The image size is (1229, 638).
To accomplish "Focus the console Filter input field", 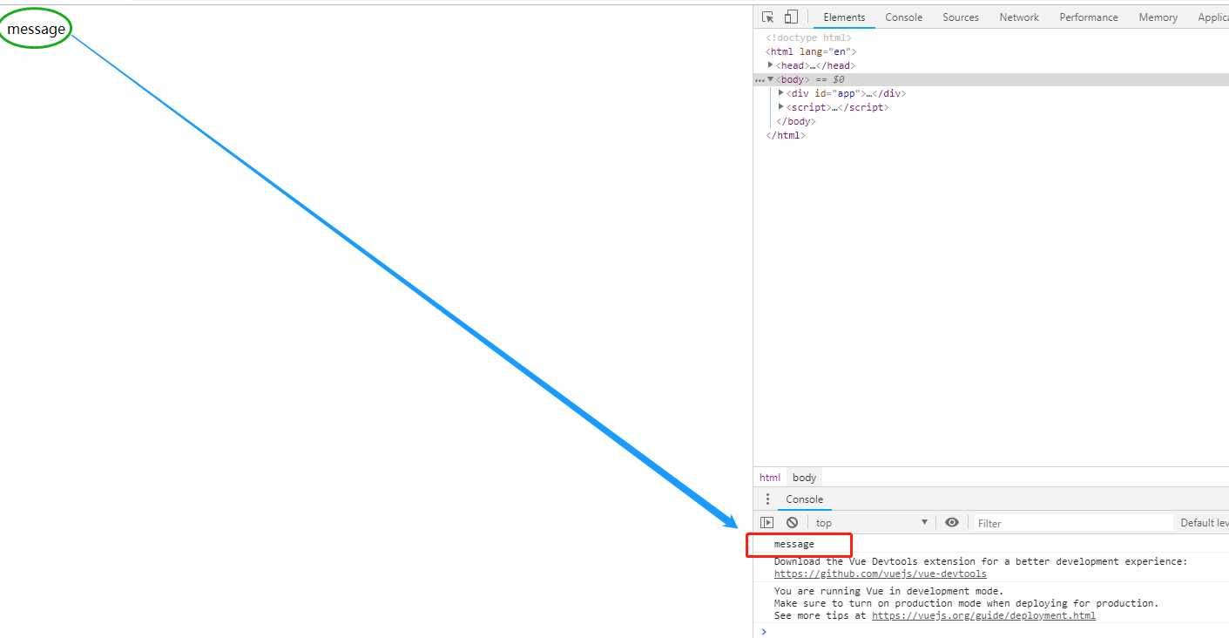I will pos(1073,523).
